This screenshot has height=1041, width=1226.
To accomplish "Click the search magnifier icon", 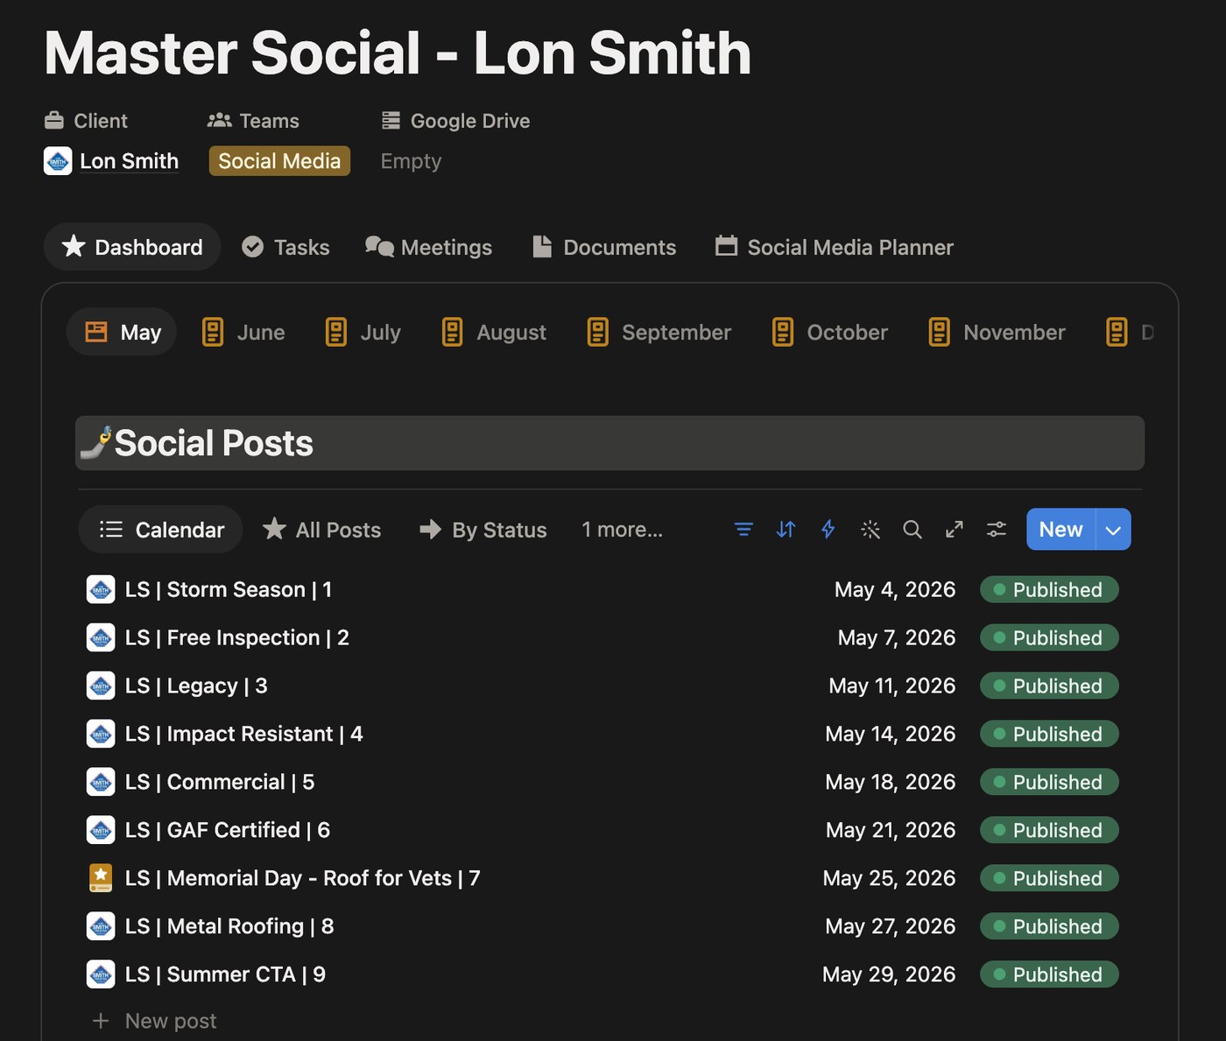I will (912, 530).
